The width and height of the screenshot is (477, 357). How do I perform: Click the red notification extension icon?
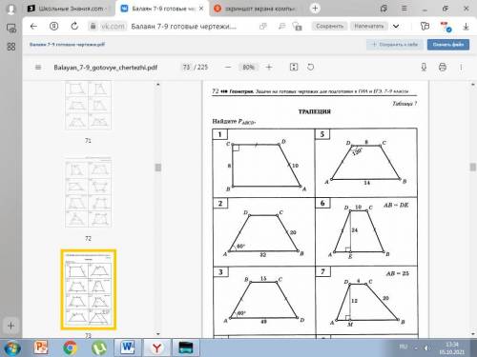pos(446,27)
